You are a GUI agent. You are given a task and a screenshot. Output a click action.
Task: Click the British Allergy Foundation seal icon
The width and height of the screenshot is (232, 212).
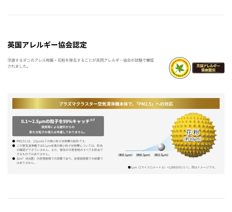[180, 68]
